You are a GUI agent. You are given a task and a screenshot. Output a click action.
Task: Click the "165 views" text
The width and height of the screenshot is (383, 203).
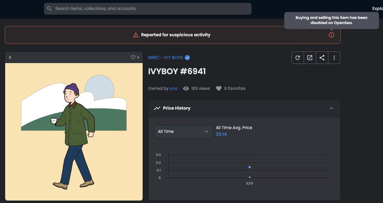(x=200, y=88)
